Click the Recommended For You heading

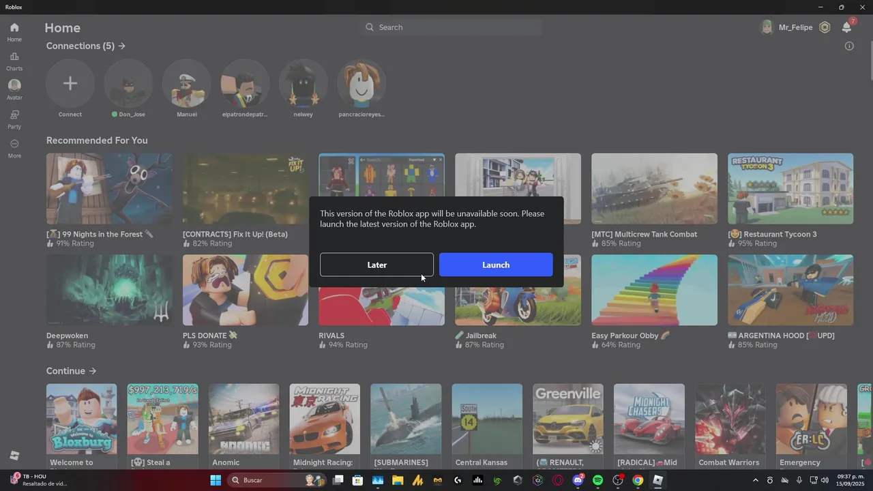97,140
